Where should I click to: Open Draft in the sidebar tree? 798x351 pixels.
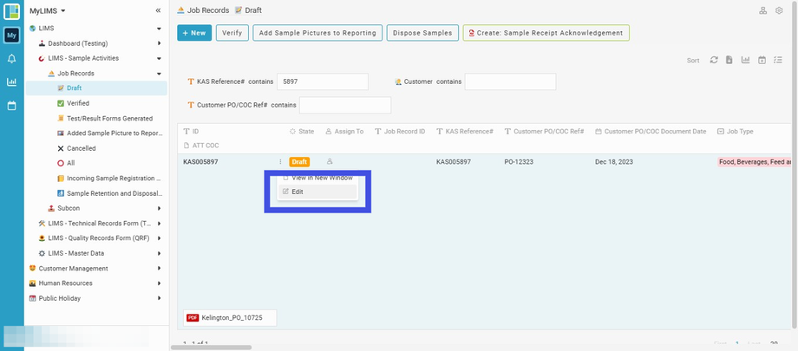(x=96, y=88)
